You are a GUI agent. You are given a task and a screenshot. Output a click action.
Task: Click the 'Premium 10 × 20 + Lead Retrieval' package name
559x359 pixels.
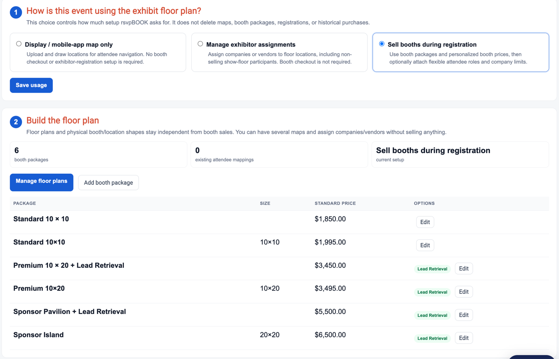pos(69,266)
